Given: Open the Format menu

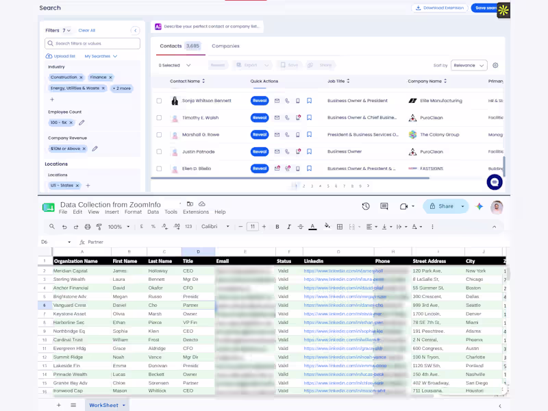Looking at the screenshot, I should point(133,212).
